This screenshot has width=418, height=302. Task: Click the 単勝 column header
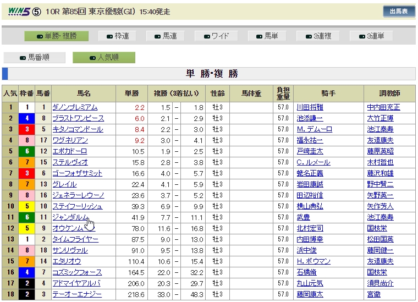[x=132, y=94]
